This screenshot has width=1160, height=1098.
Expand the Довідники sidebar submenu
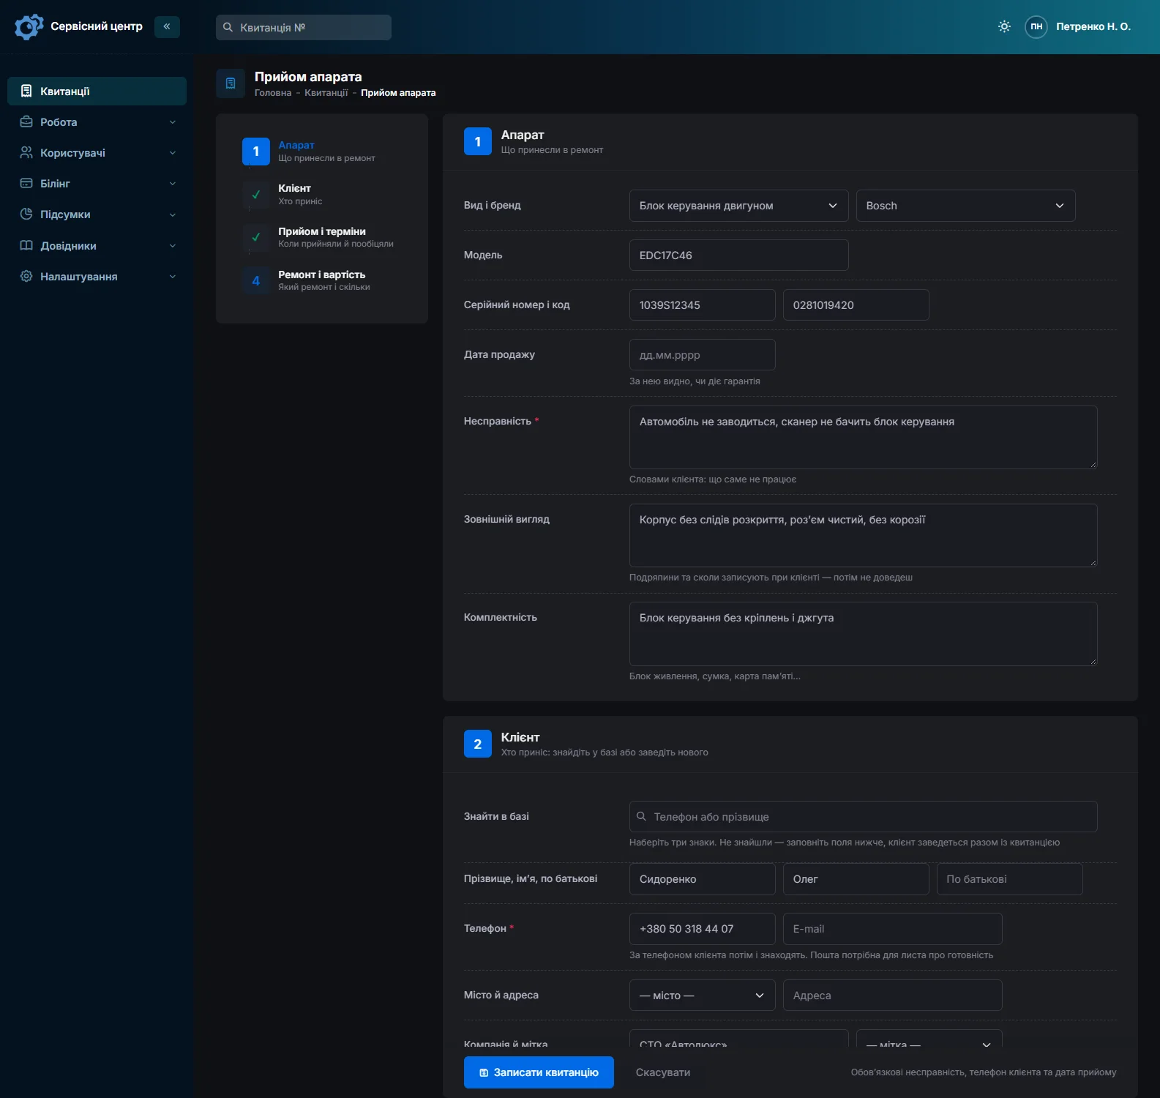pos(173,246)
